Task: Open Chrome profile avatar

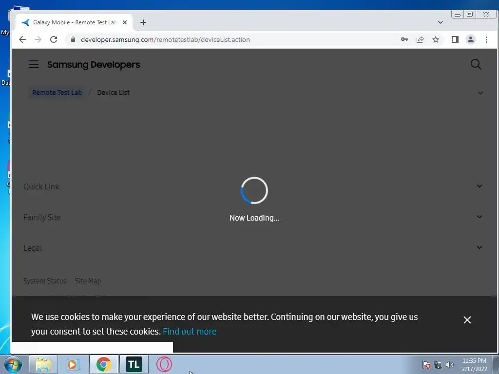Action: coord(471,39)
